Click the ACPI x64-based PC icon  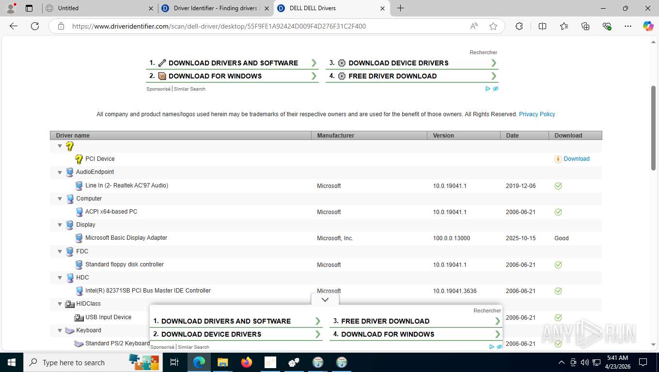[x=79, y=212]
